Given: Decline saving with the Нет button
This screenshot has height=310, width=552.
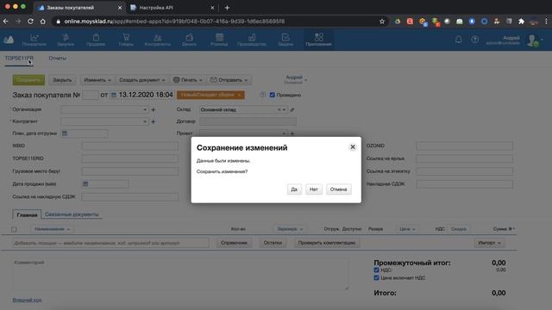Looking at the screenshot, I should [x=314, y=189].
